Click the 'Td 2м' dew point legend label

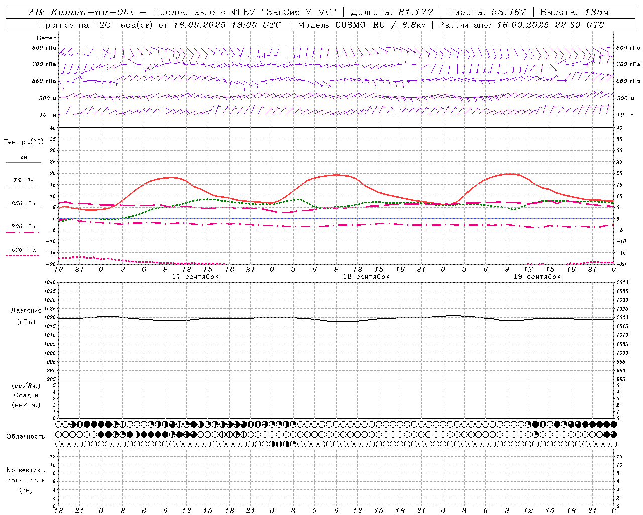click(23, 180)
